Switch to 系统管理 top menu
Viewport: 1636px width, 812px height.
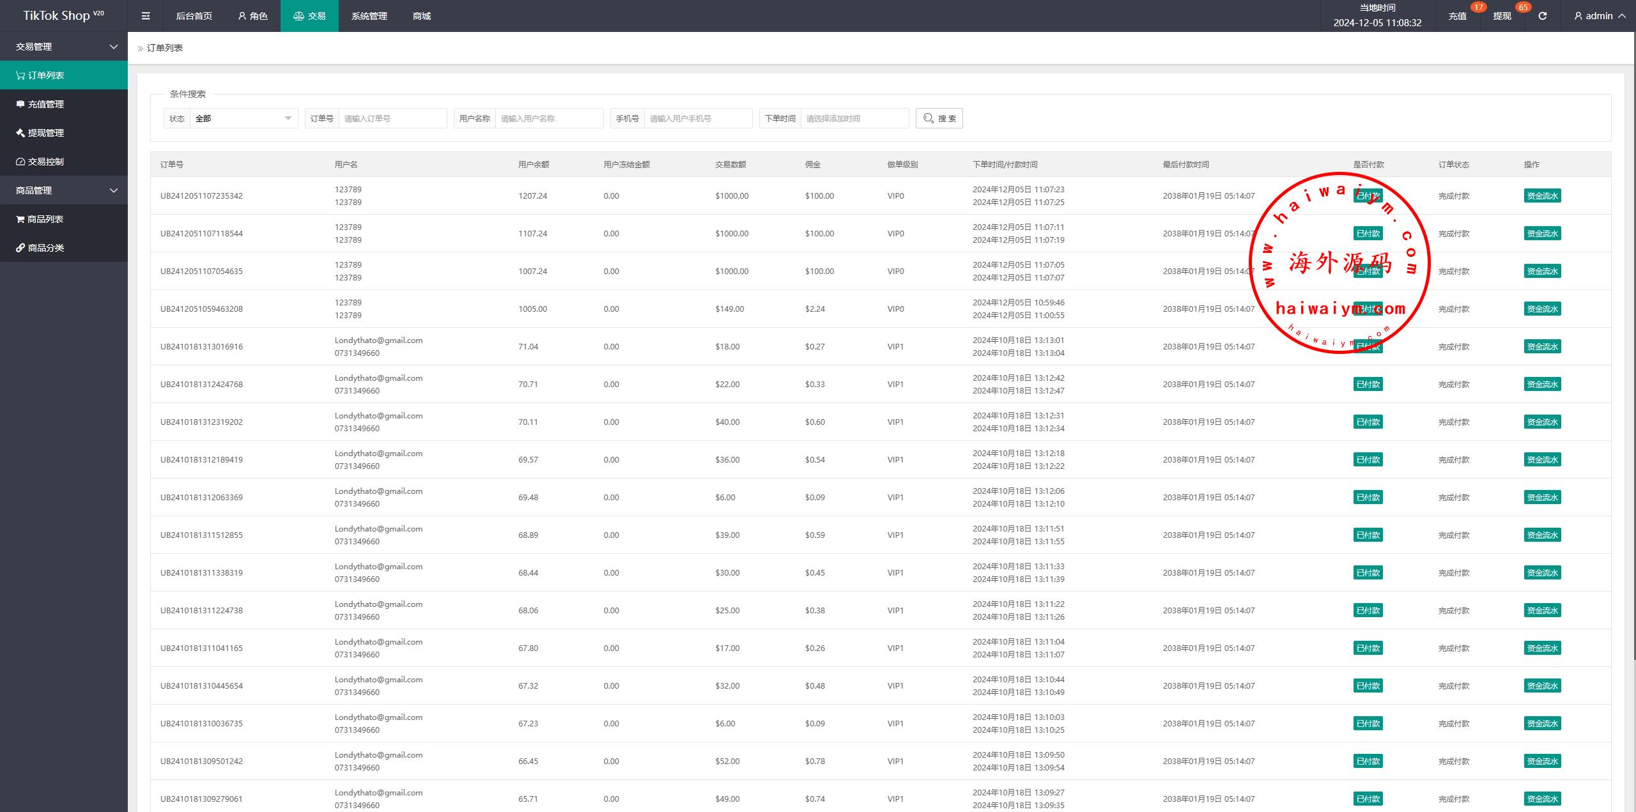point(369,16)
